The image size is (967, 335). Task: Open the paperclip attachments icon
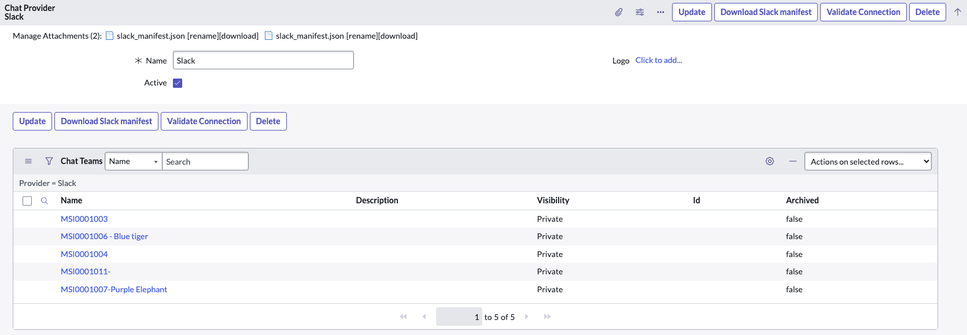click(619, 12)
